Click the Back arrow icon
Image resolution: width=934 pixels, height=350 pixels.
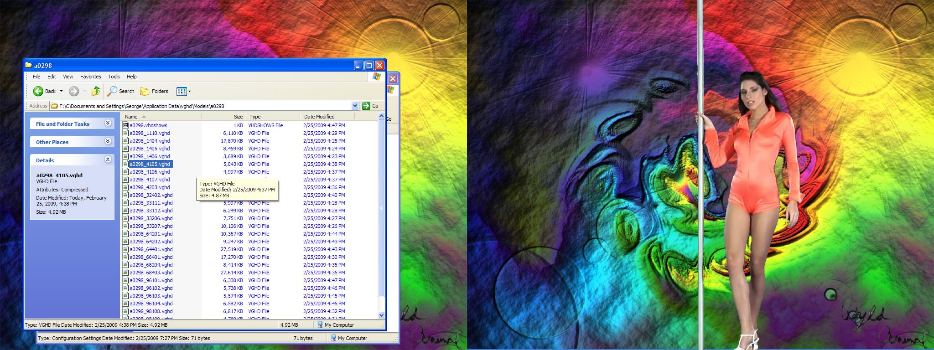[x=39, y=91]
